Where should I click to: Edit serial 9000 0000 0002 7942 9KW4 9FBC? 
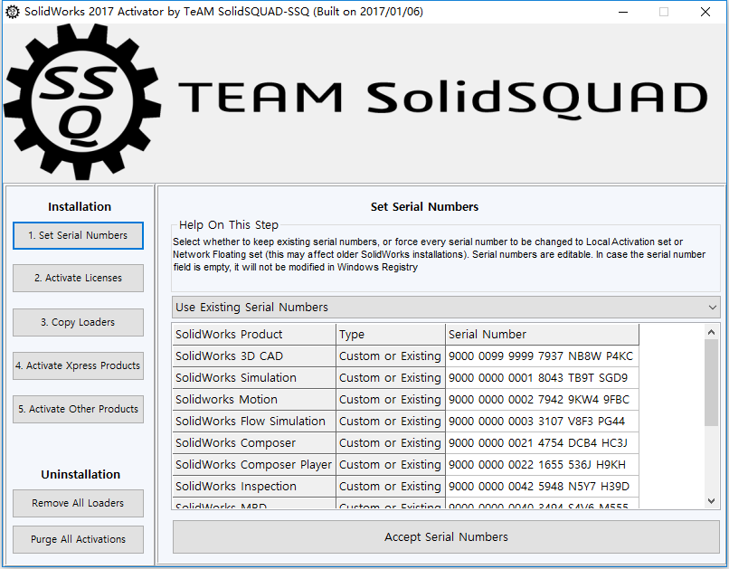click(x=542, y=399)
